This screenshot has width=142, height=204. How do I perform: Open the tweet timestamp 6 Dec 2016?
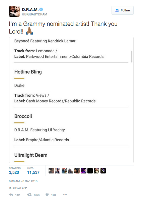click(23, 181)
